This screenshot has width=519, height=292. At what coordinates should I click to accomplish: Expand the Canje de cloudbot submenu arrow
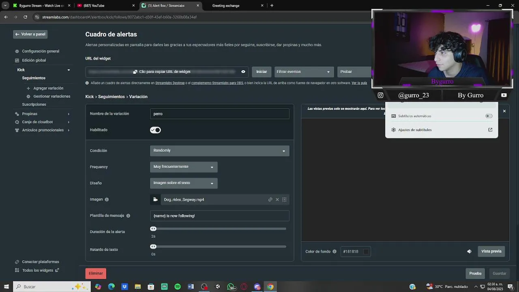(69, 122)
